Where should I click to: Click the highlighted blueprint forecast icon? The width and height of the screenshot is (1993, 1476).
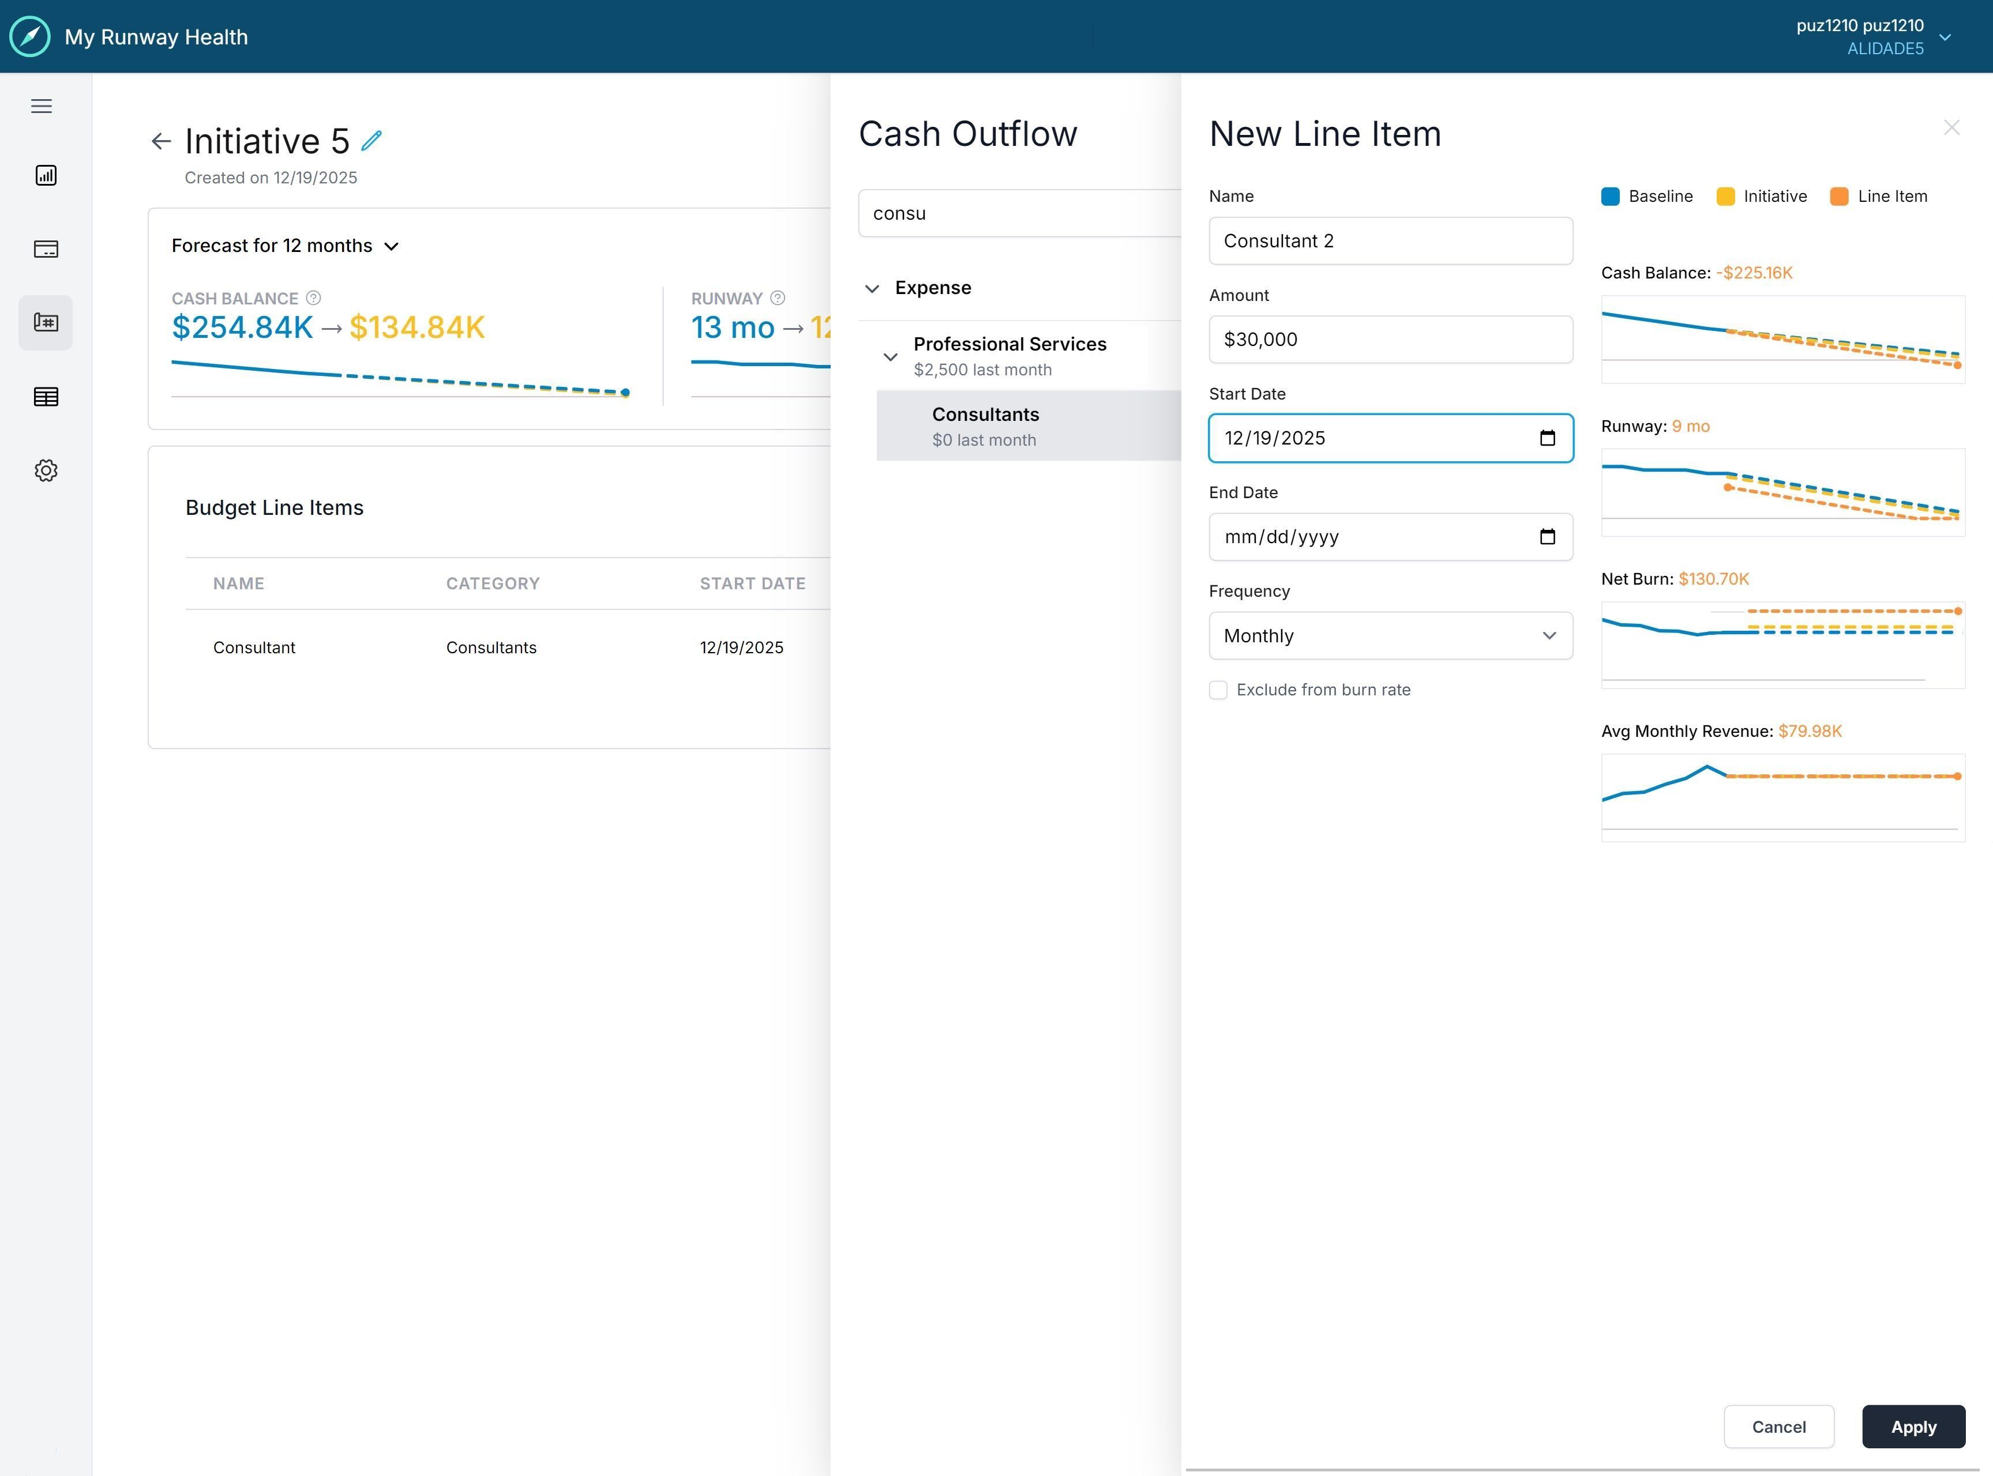pos(46,322)
